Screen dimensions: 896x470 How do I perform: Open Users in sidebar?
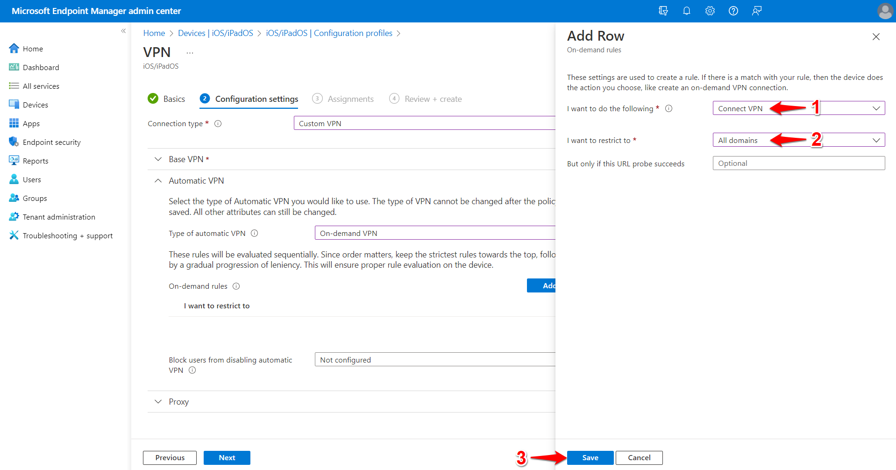point(32,179)
